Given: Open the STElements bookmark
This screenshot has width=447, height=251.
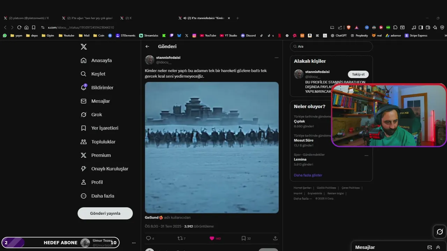Looking at the screenshot, I should (x=125, y=36).
